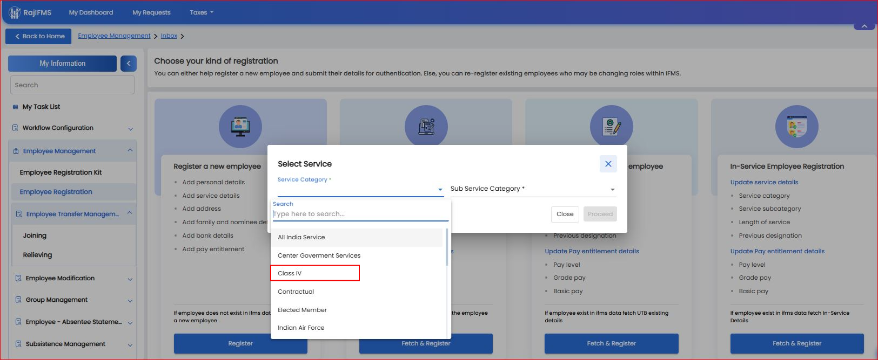This screenshot has width=878, height=360.
Task: Click the third card's document pencil icon
Action: pos(612,126)
